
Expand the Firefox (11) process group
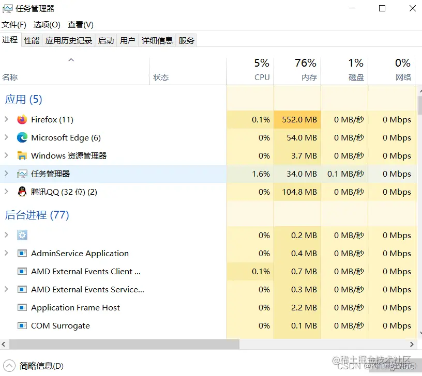coord(6,119)
